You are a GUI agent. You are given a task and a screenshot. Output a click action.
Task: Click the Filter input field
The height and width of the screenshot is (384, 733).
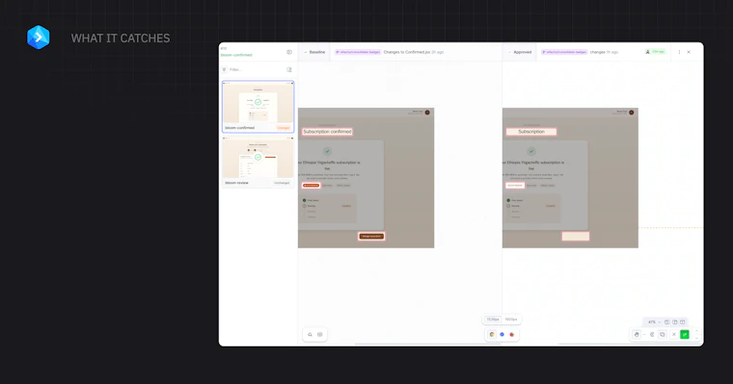click(257, 69)
